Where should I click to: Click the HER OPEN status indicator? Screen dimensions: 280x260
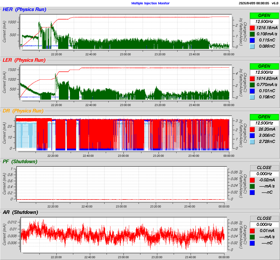264,15
